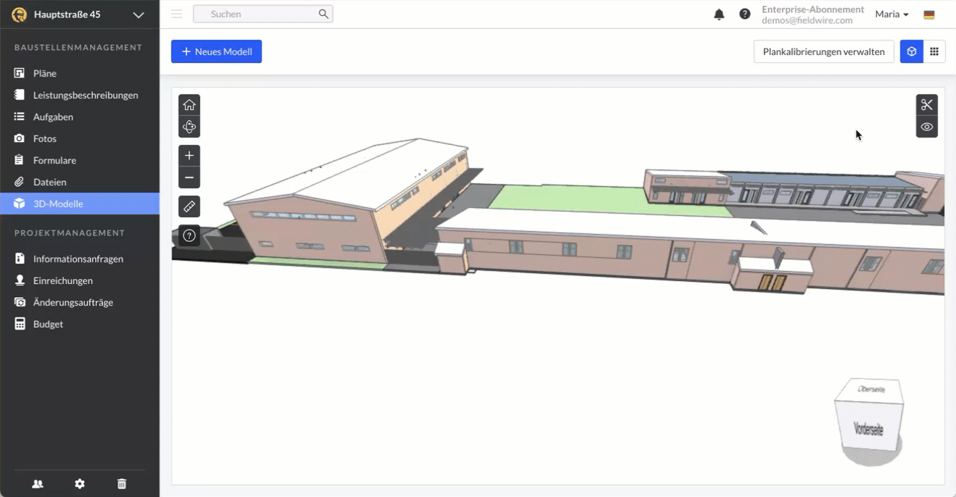Select the orbit rotate tool
The width and height of the screenshot is (956, 497).
[189, 127]
